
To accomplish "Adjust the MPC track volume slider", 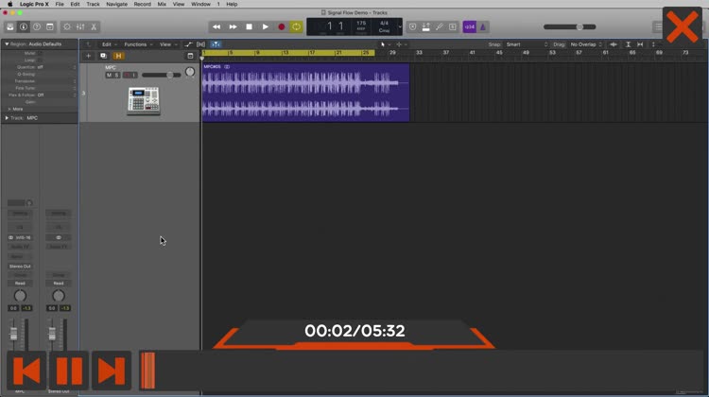I will coord(161,75).
